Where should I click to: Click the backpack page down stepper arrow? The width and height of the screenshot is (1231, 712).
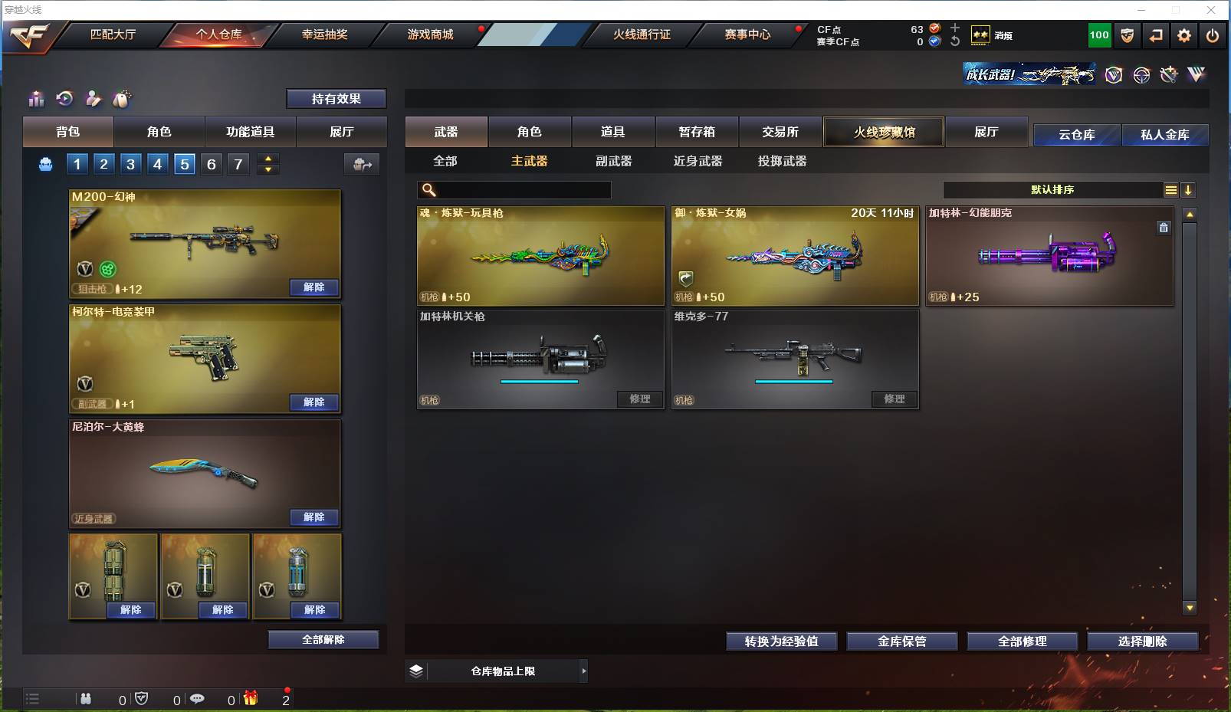268,169
